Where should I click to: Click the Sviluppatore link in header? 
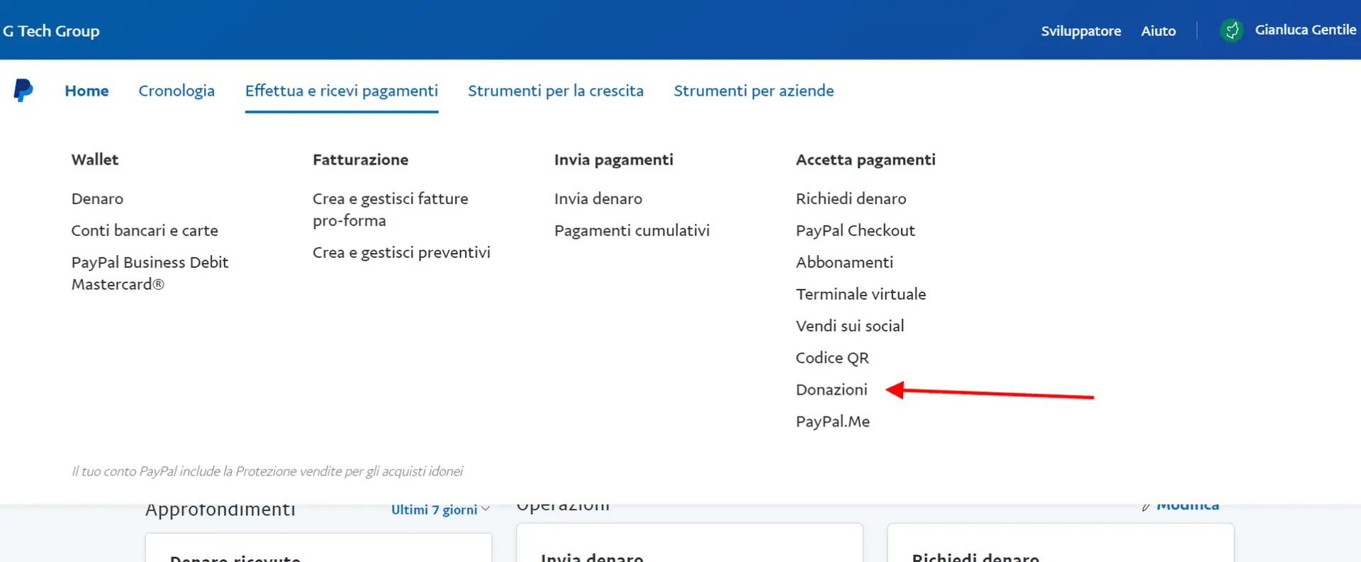[x=1081, y=30]
